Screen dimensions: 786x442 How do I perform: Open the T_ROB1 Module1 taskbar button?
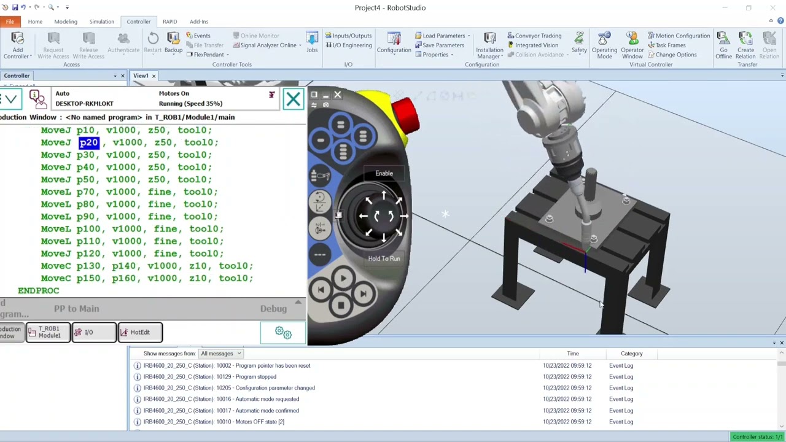pos(49,332)
